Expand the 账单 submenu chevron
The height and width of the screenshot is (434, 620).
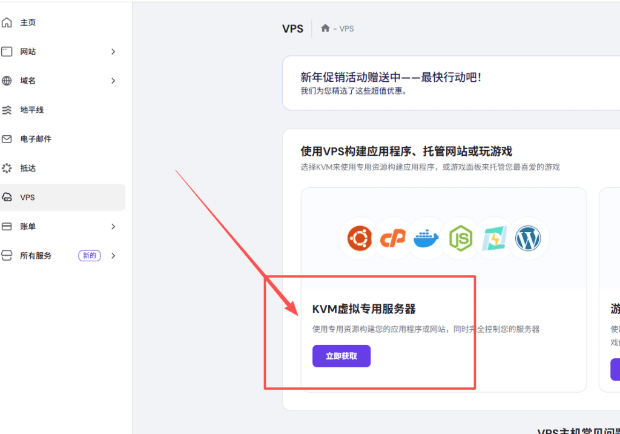click(113, 226)
